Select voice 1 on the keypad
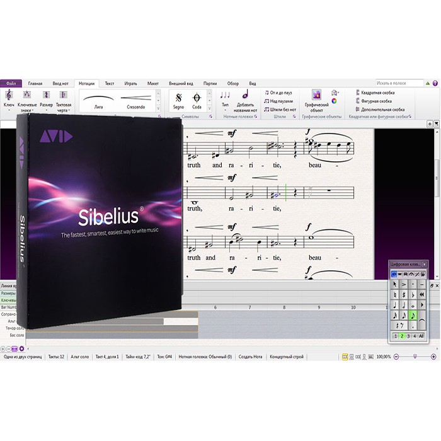Image resolution: width=441 pixels, height=441 pixels. click(396, 336)
